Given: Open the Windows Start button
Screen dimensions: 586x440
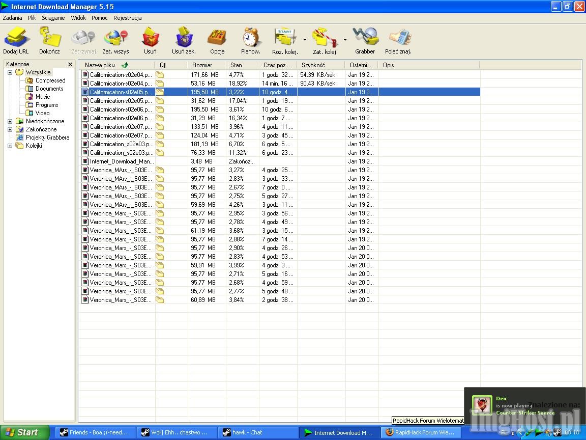Looking at the screenshot, I should (24, 432).
